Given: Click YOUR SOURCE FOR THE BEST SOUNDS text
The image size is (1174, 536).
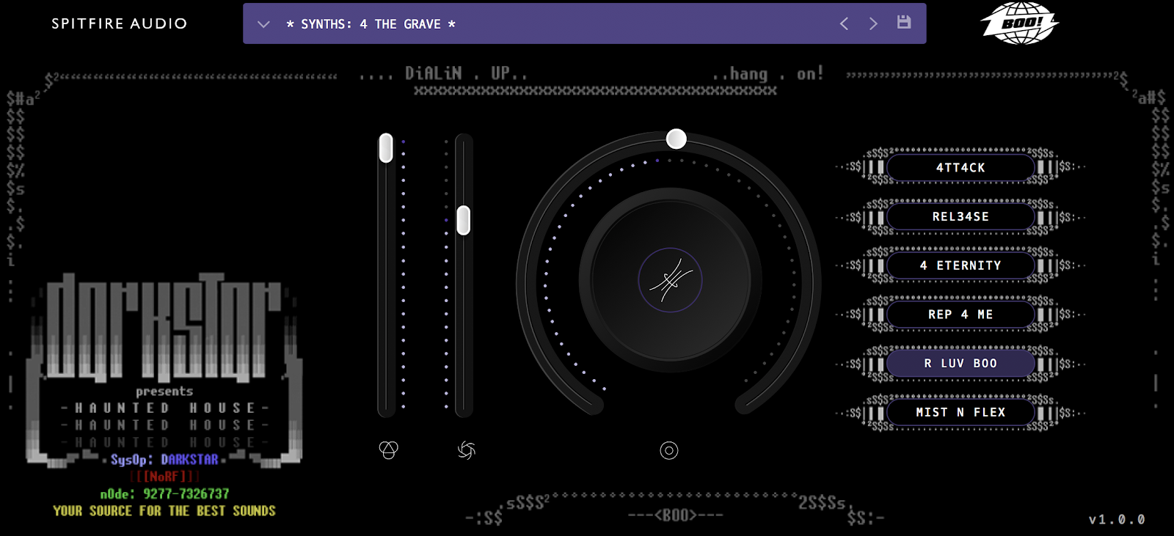Looking at the screenshot, I should 164,510.
